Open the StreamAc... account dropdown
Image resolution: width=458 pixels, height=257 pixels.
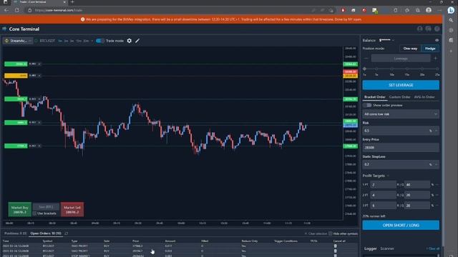coord(18,41)
